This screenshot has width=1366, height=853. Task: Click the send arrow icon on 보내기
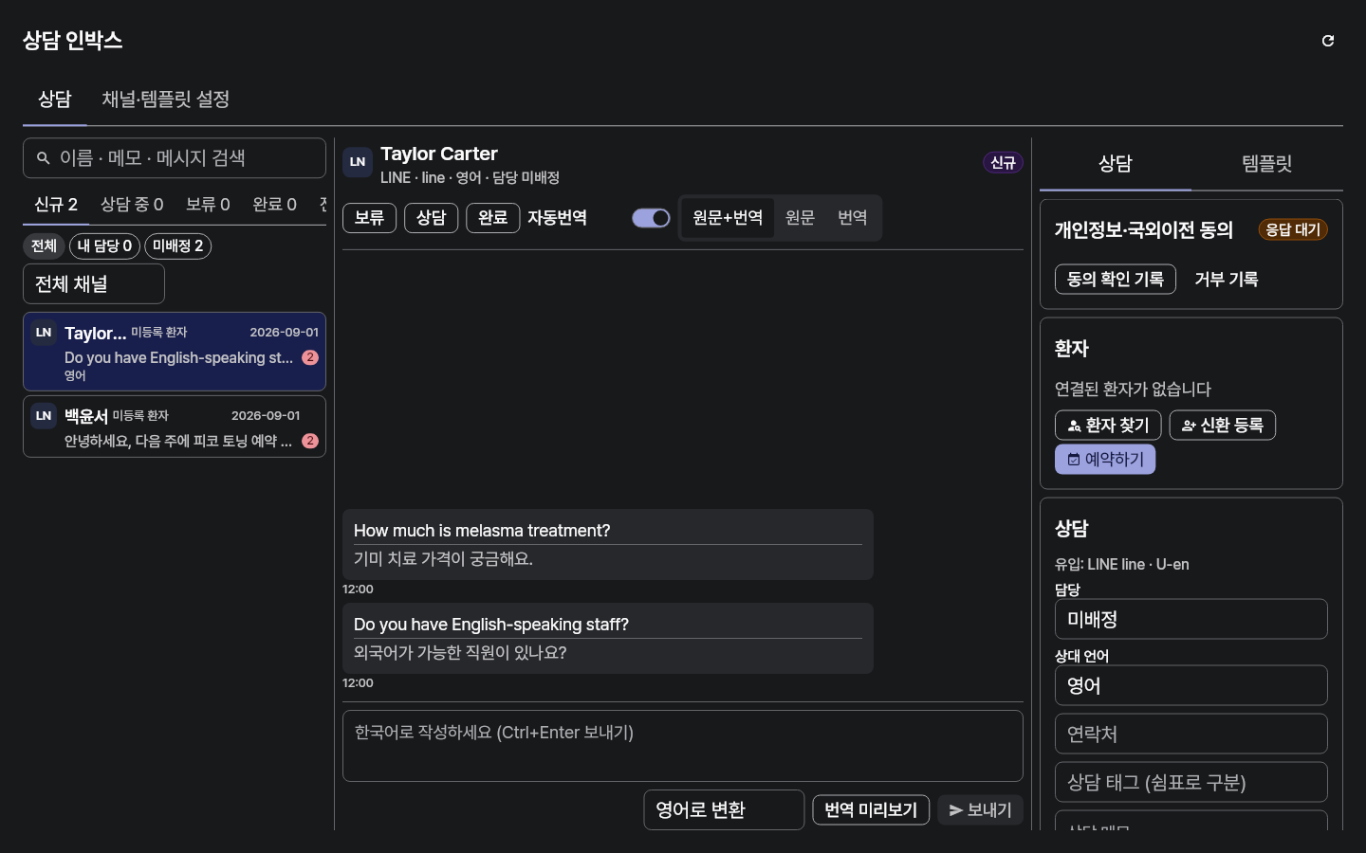click(x=956, y=810)
